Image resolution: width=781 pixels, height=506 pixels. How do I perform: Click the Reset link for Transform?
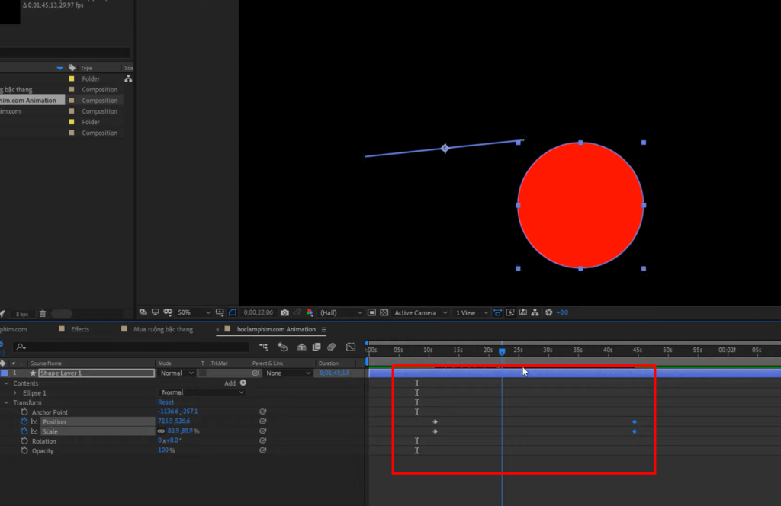(165, 402)
